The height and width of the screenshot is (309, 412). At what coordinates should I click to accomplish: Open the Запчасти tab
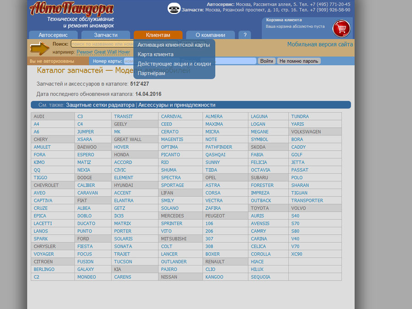pos(106,35)
